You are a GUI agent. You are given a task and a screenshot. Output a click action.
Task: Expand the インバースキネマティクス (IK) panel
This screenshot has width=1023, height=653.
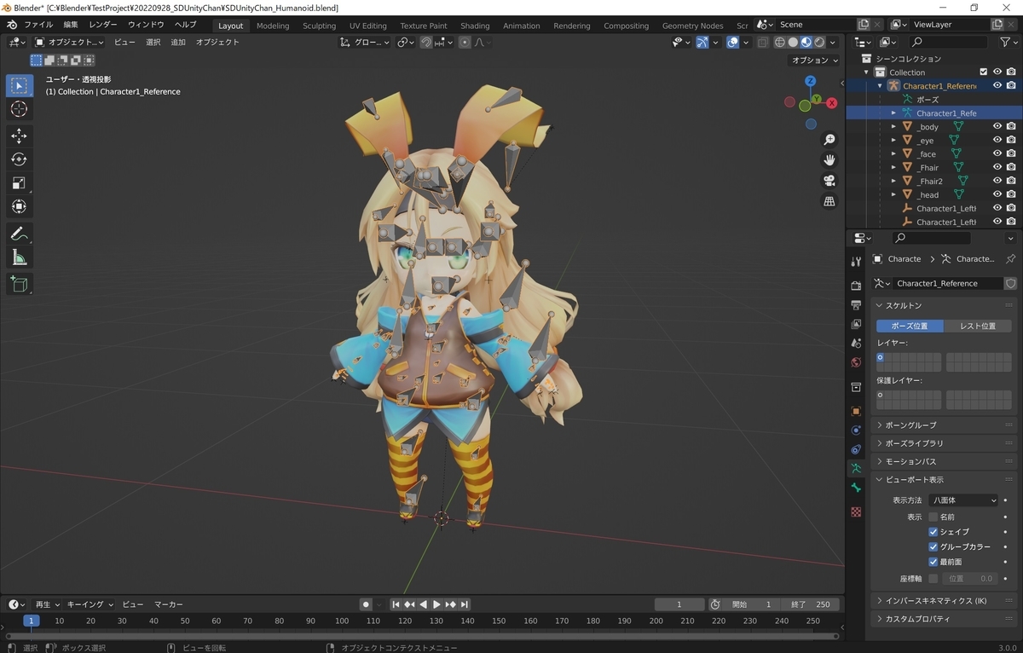pyautogui.click(x=945, y=601)
